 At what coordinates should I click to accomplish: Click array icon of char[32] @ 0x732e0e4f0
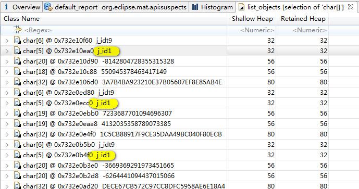click(x=17, y=134)
